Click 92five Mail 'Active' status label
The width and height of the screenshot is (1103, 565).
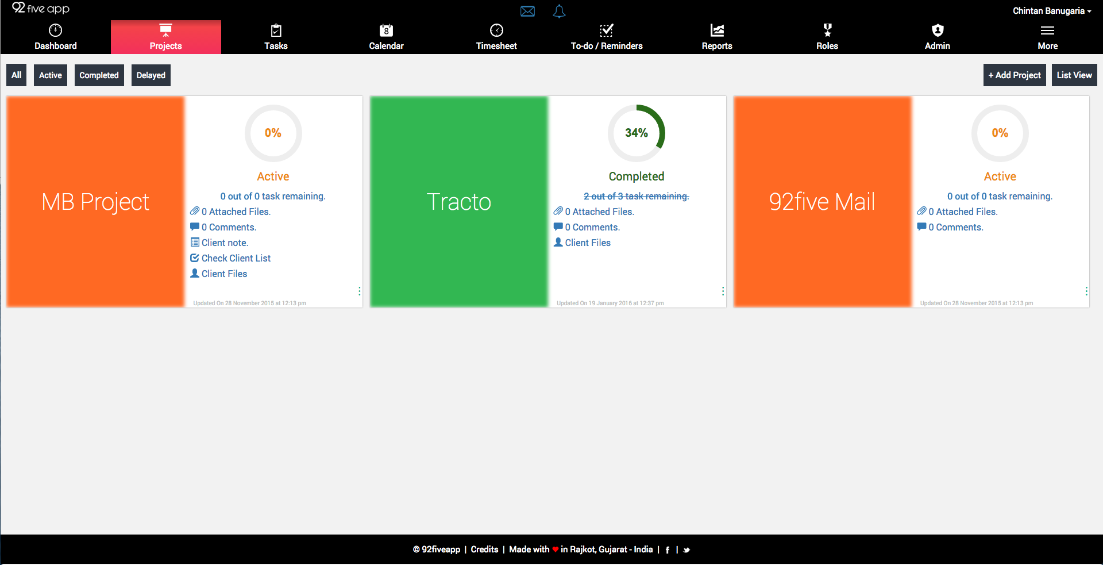pos(1000,176)
